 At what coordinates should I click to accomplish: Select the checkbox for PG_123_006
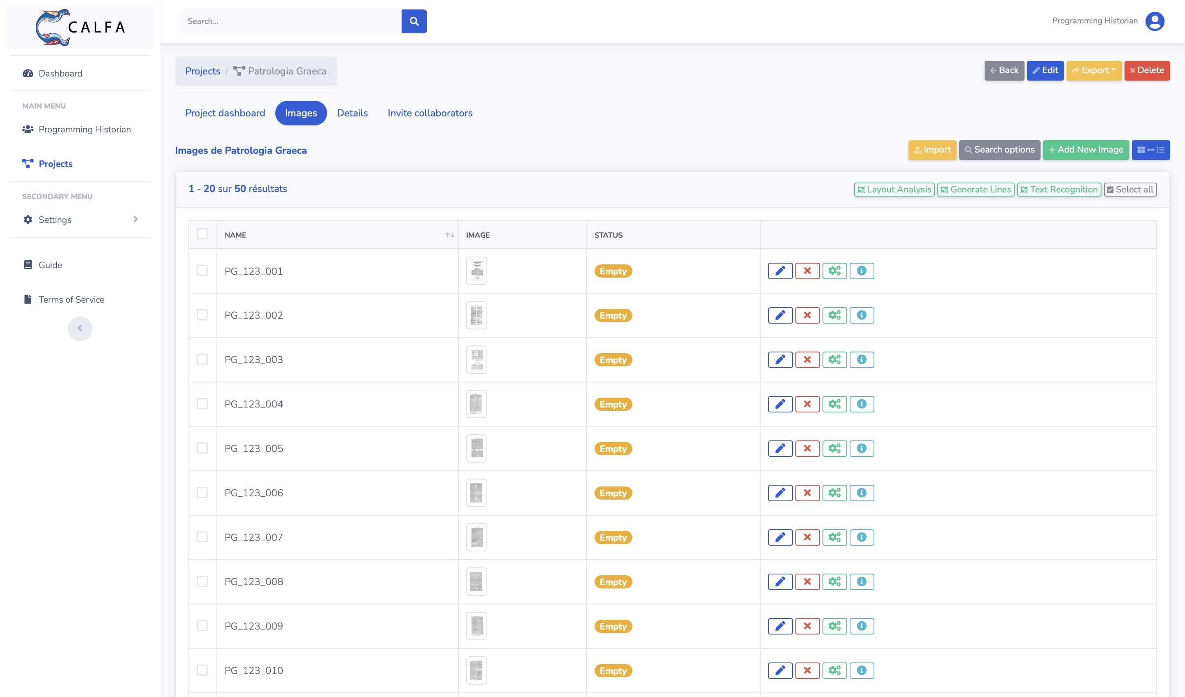[x=202, y=493]
